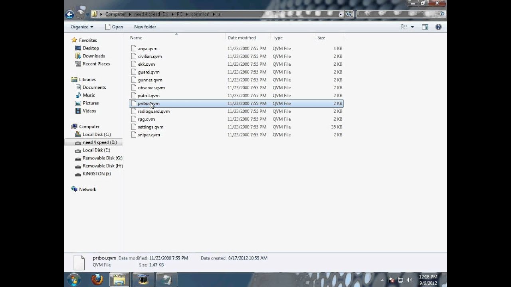Open Recent Places in the sidebar
This screenshot has width=511, height=287.
[x=96, y=64]
